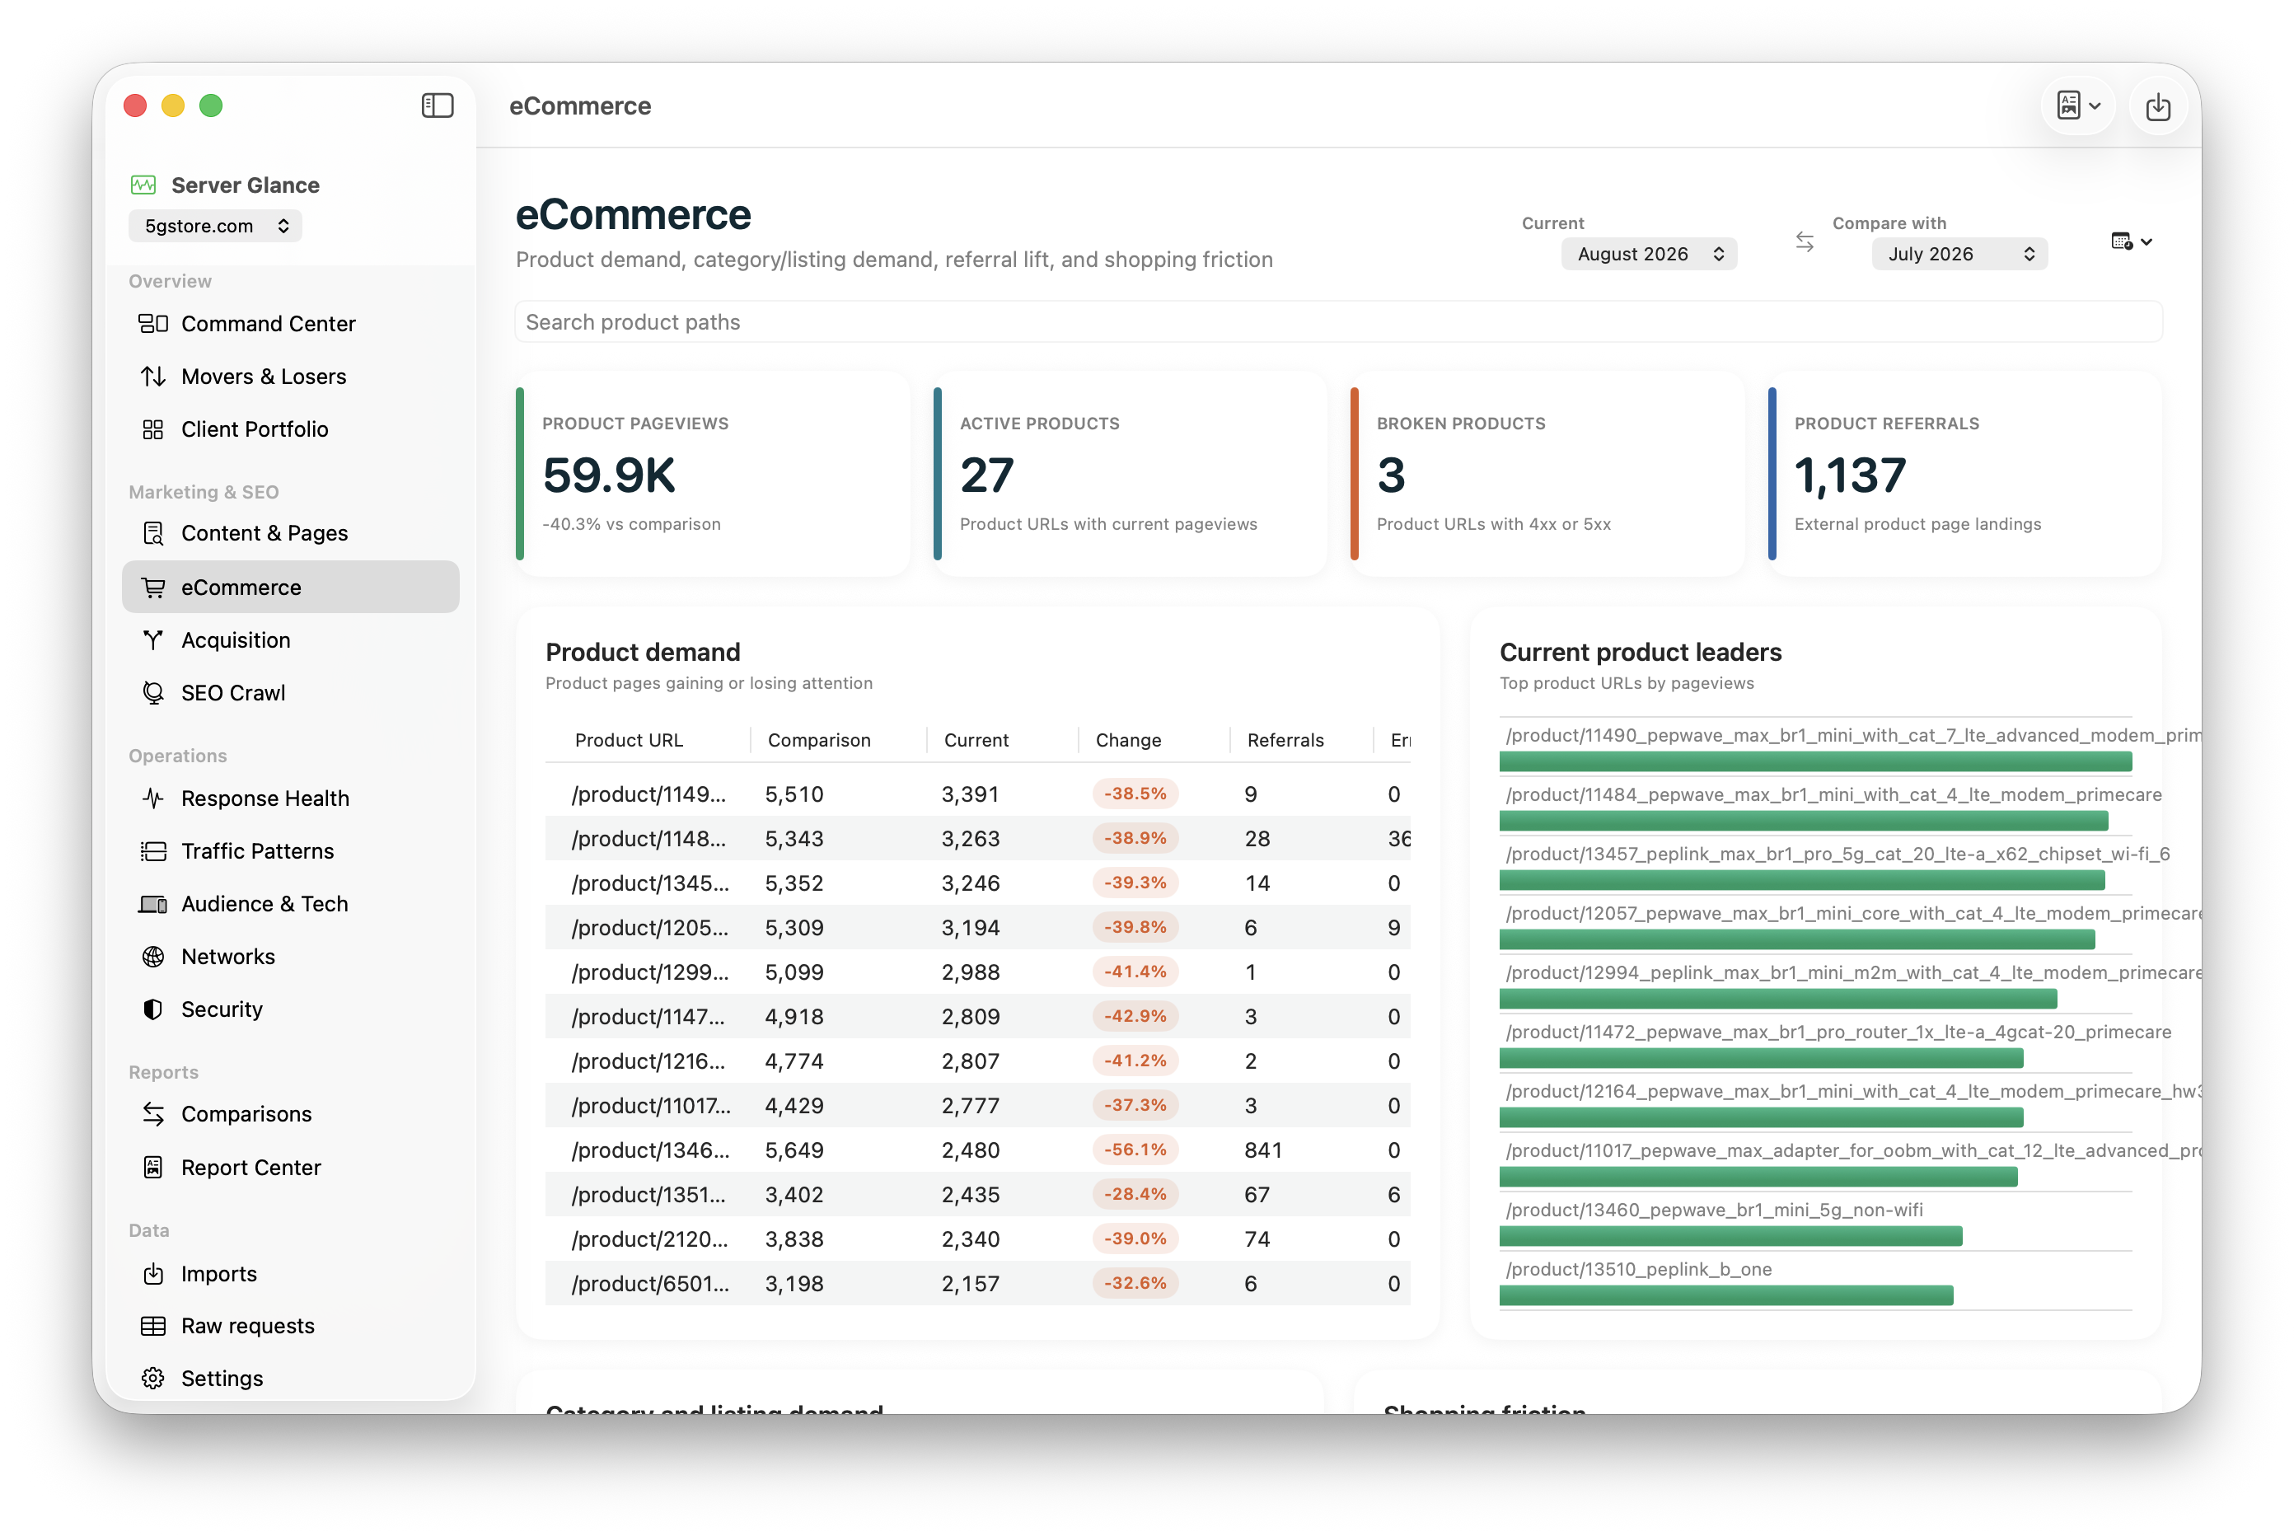Open the 5gstore.com site selector
2294x1536 pixels.
[x=216, y=227]
